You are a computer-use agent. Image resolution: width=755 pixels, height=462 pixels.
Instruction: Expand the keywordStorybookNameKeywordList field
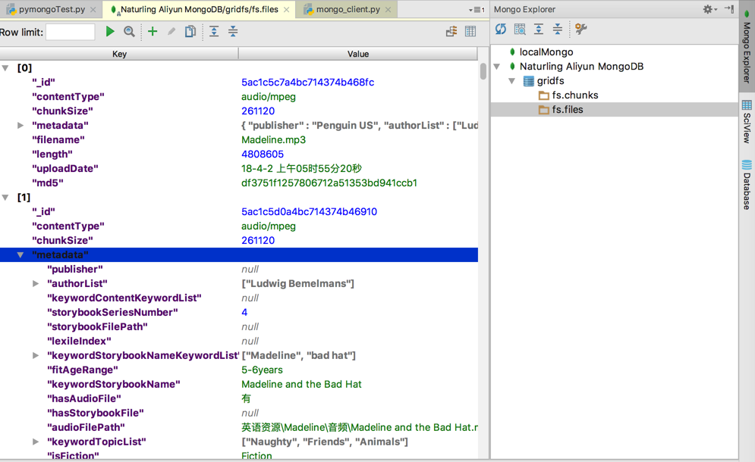click(36, 355)
